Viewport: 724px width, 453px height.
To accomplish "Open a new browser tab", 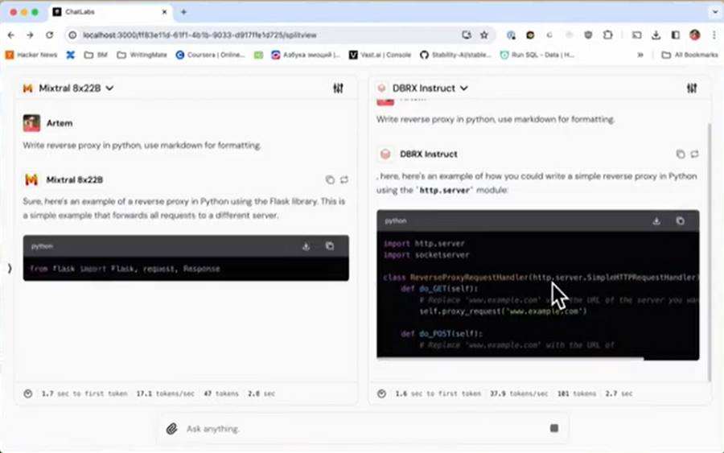I will [x=183, y=12].
